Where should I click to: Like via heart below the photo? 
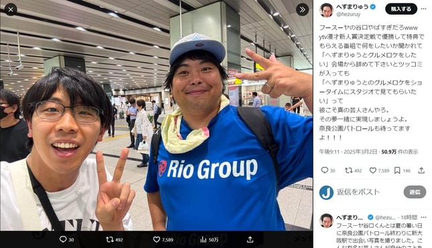point(157,239)
